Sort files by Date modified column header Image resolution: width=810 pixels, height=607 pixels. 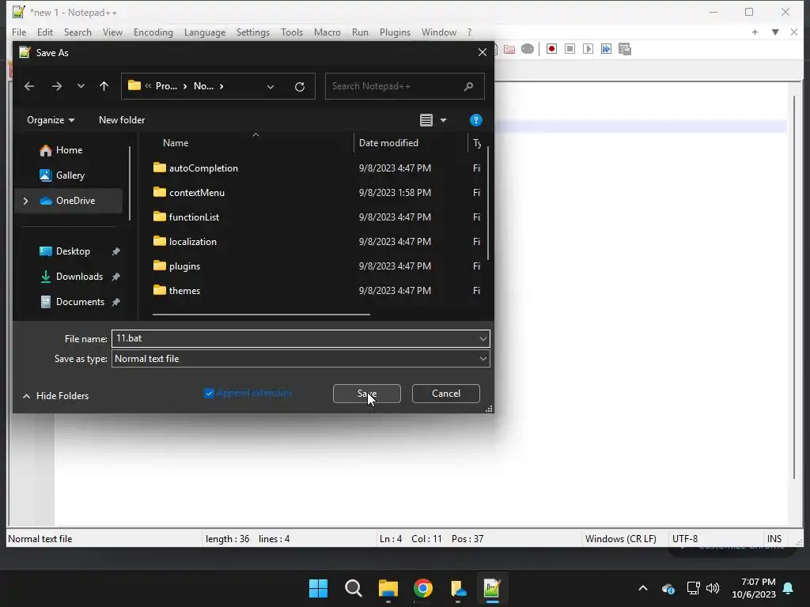[x=388, y=143]
